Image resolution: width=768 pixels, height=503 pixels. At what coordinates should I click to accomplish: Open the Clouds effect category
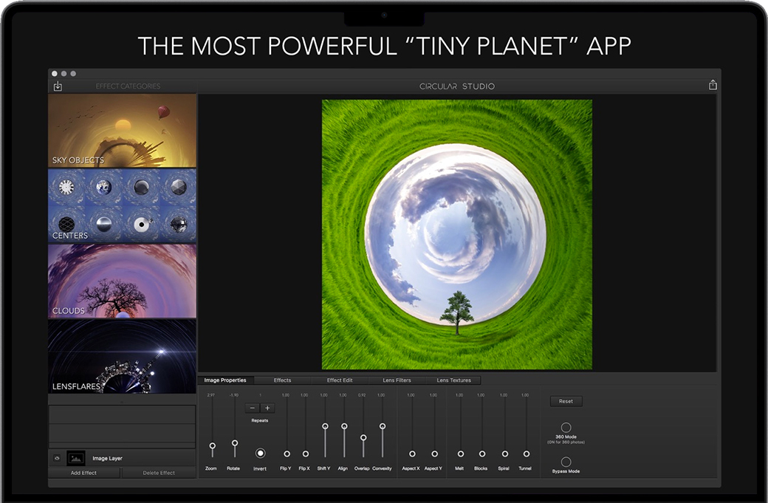point(123,281)
